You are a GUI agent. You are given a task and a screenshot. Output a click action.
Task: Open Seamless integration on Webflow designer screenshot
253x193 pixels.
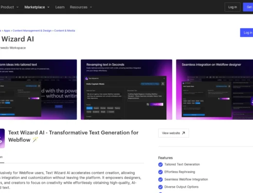click(x=215, y=89)
